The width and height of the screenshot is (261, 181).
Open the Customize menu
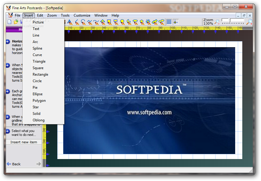(82, 15)
